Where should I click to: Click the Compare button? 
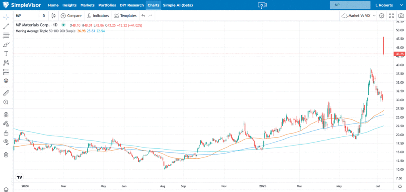pos(71,16)
